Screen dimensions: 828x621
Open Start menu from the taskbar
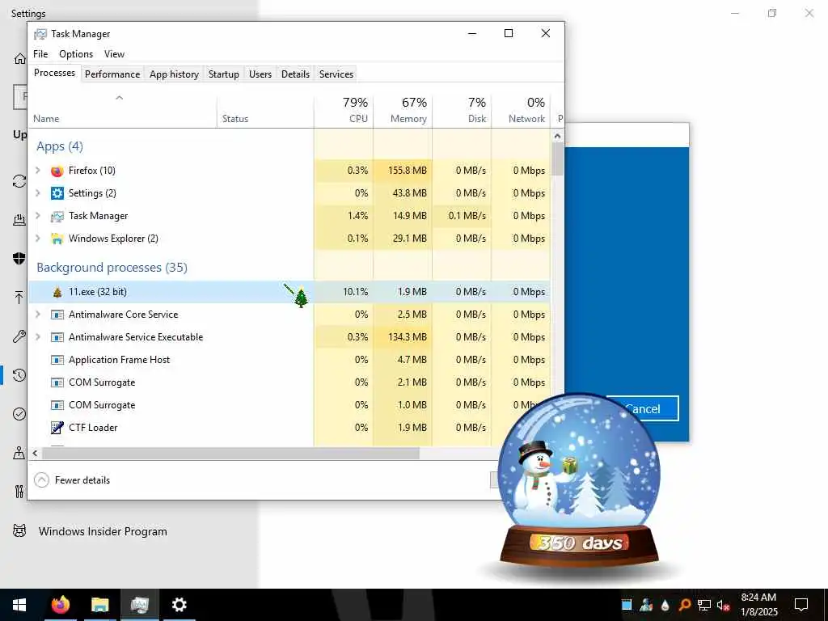(19, 605)
